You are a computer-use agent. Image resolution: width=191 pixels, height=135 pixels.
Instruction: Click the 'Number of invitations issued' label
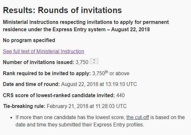point(38,62)
